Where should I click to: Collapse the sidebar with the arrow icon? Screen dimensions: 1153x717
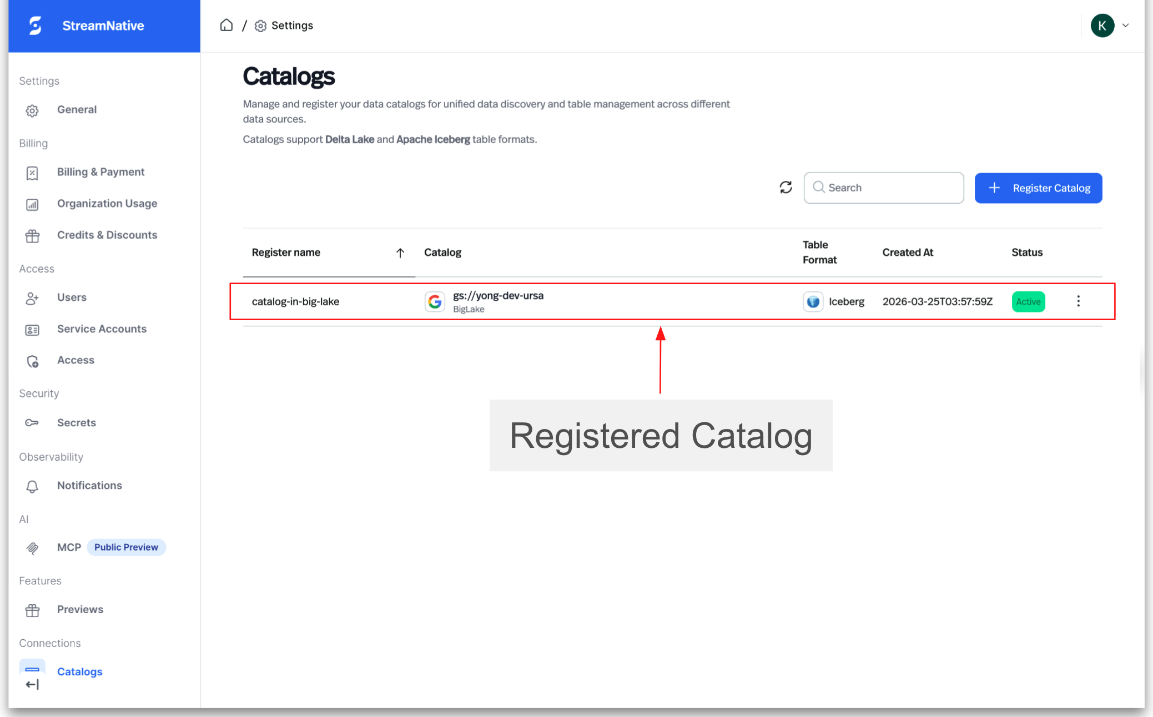(x=32, y=684)
